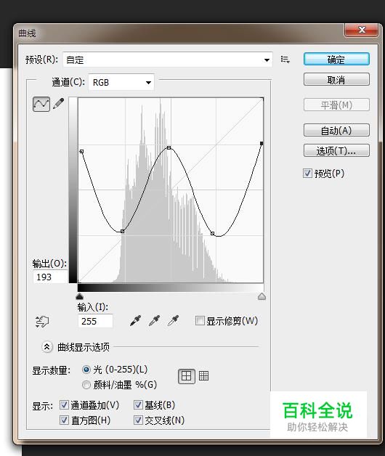Select the edit-points curve tool
The width and height of the screenshot is (385, 456).
41,104
